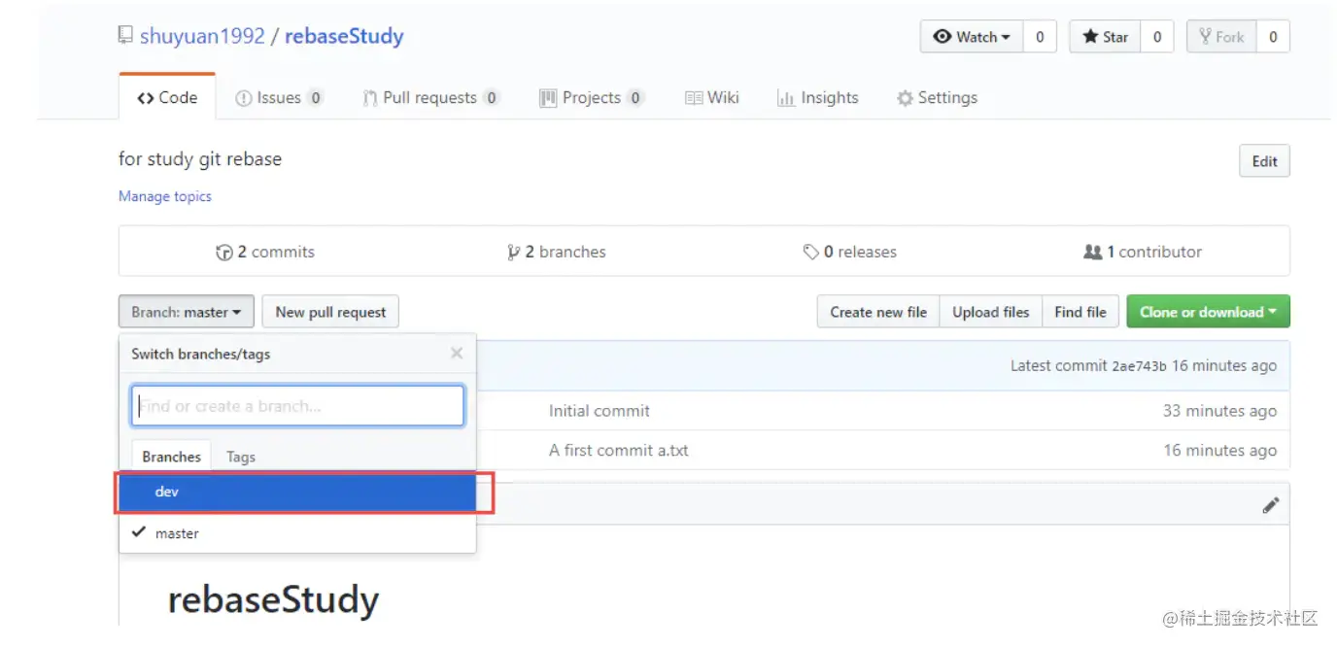Click the Insights bar graph icon
The height and width of the screenshot is (647, 1337).
click(786, 98)
